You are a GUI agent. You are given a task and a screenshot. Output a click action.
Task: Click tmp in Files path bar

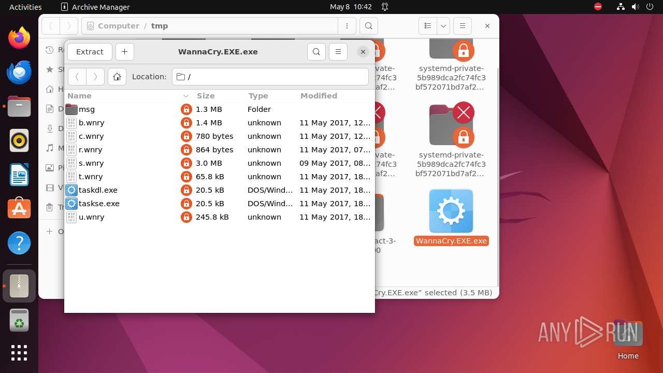160,26
